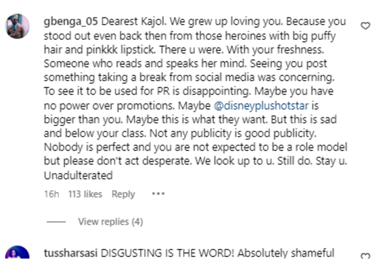Visit the tussharsasi username profile link
The height and width of the screenshot is (262, 372).
[x=71, y=252]
